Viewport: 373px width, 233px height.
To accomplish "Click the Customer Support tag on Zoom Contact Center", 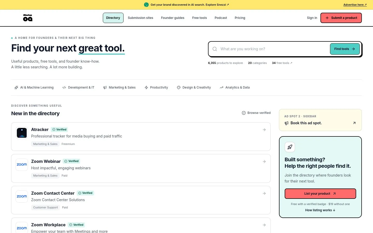I will tap(46, 207).
